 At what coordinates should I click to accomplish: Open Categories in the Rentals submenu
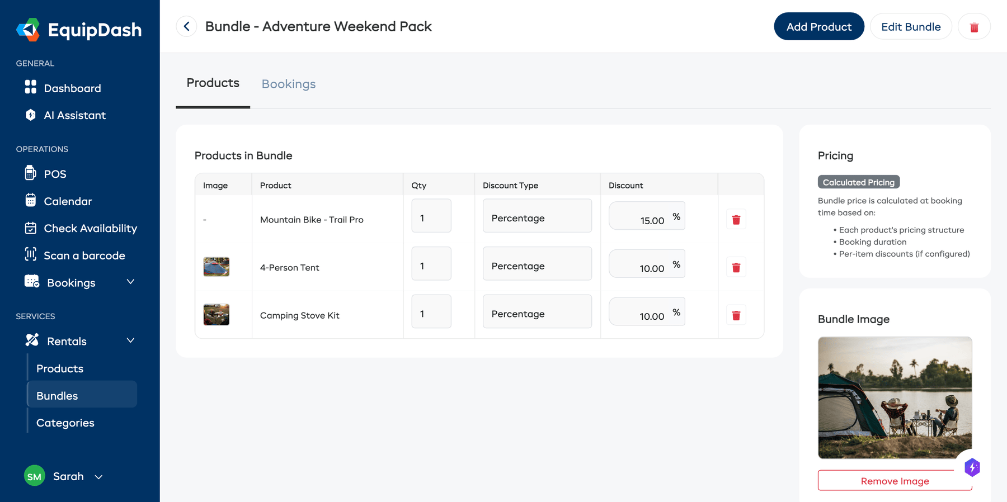click(x=65, y=423)
